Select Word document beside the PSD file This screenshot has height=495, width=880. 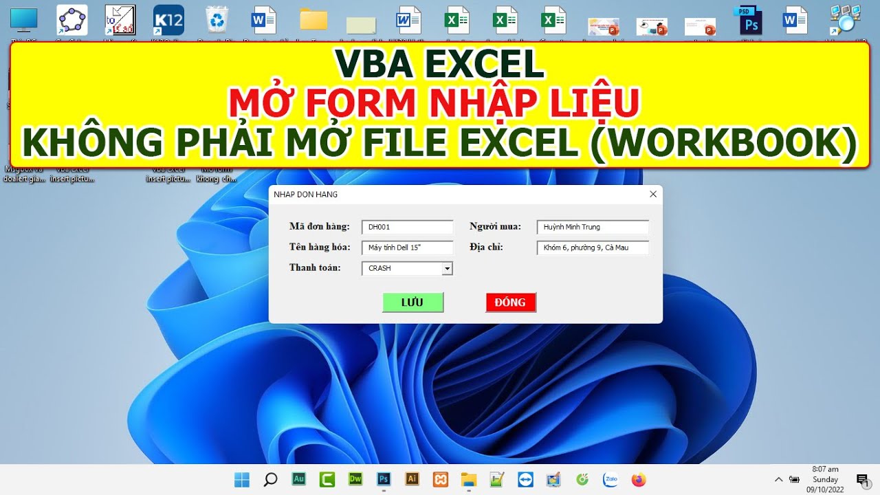coord(795,21)
